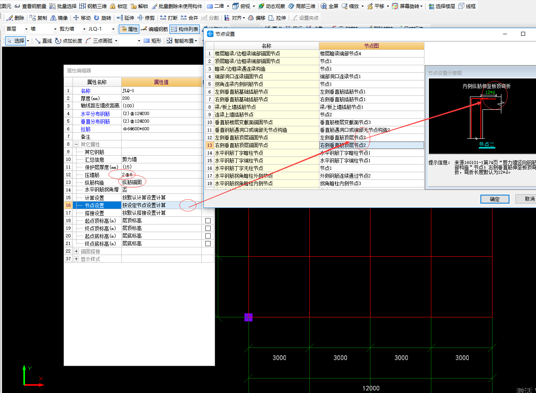Select the 删除 delete tool
This screenshot has width=536, height=393.
[16, 18]
